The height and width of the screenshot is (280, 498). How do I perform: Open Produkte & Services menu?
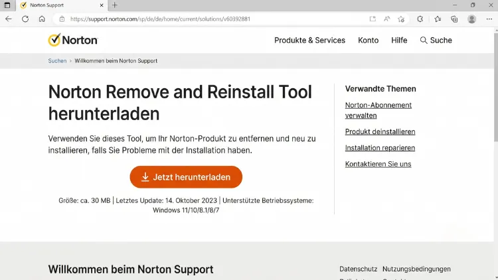tap(309, 40)
